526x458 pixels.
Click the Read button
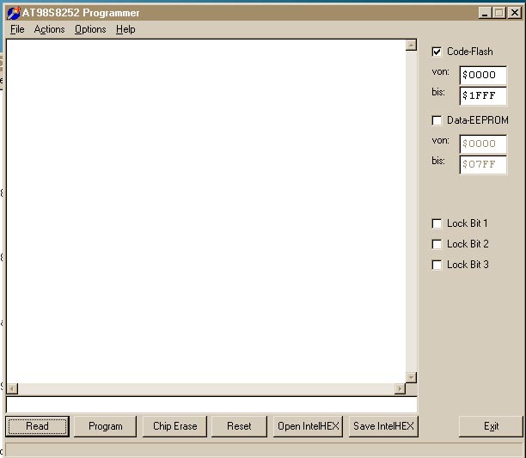[x=37, y=426]
